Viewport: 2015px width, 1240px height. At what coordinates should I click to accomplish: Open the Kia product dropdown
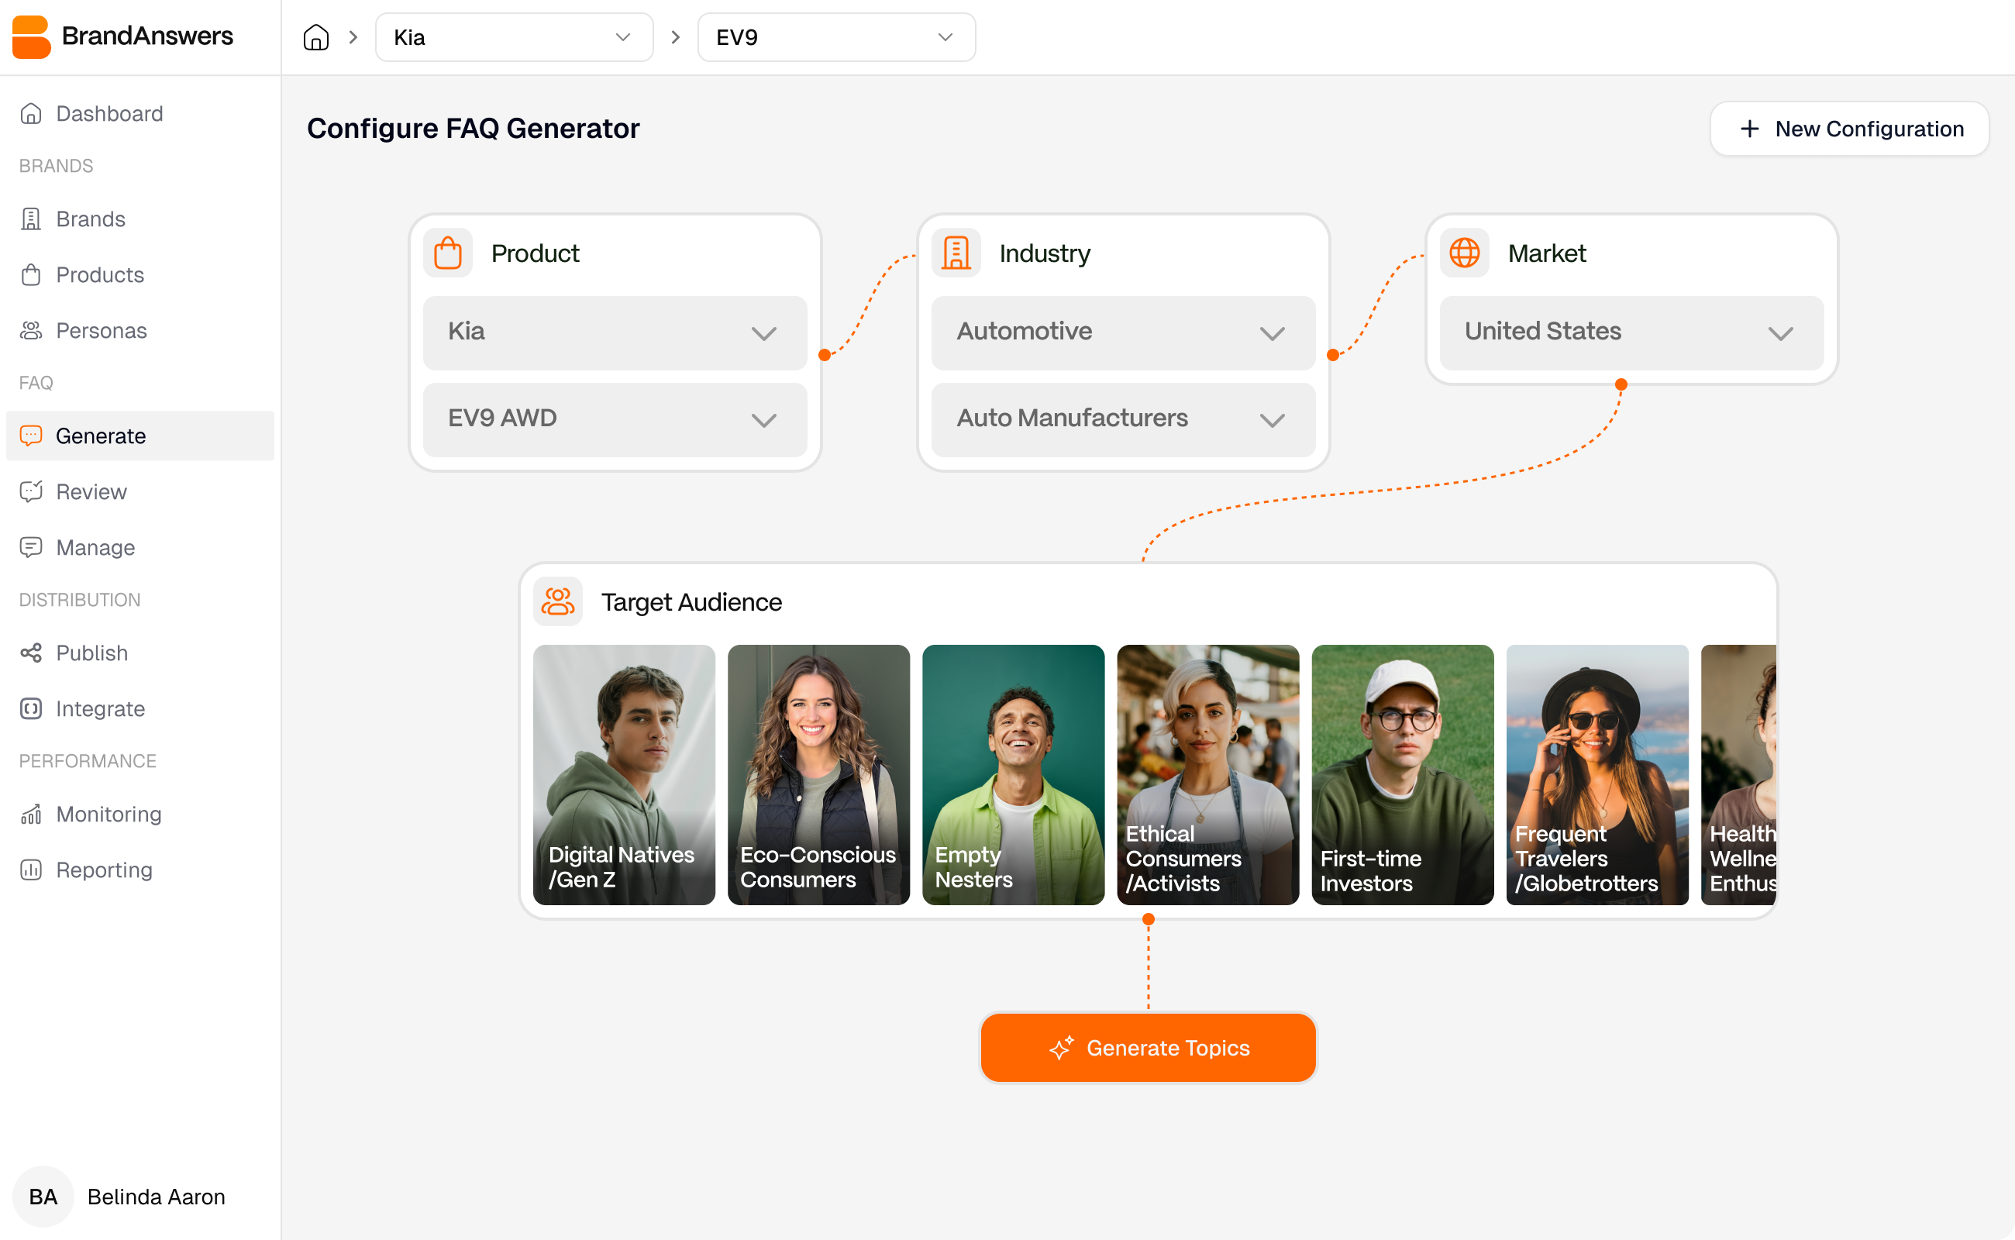coord(615,333)
